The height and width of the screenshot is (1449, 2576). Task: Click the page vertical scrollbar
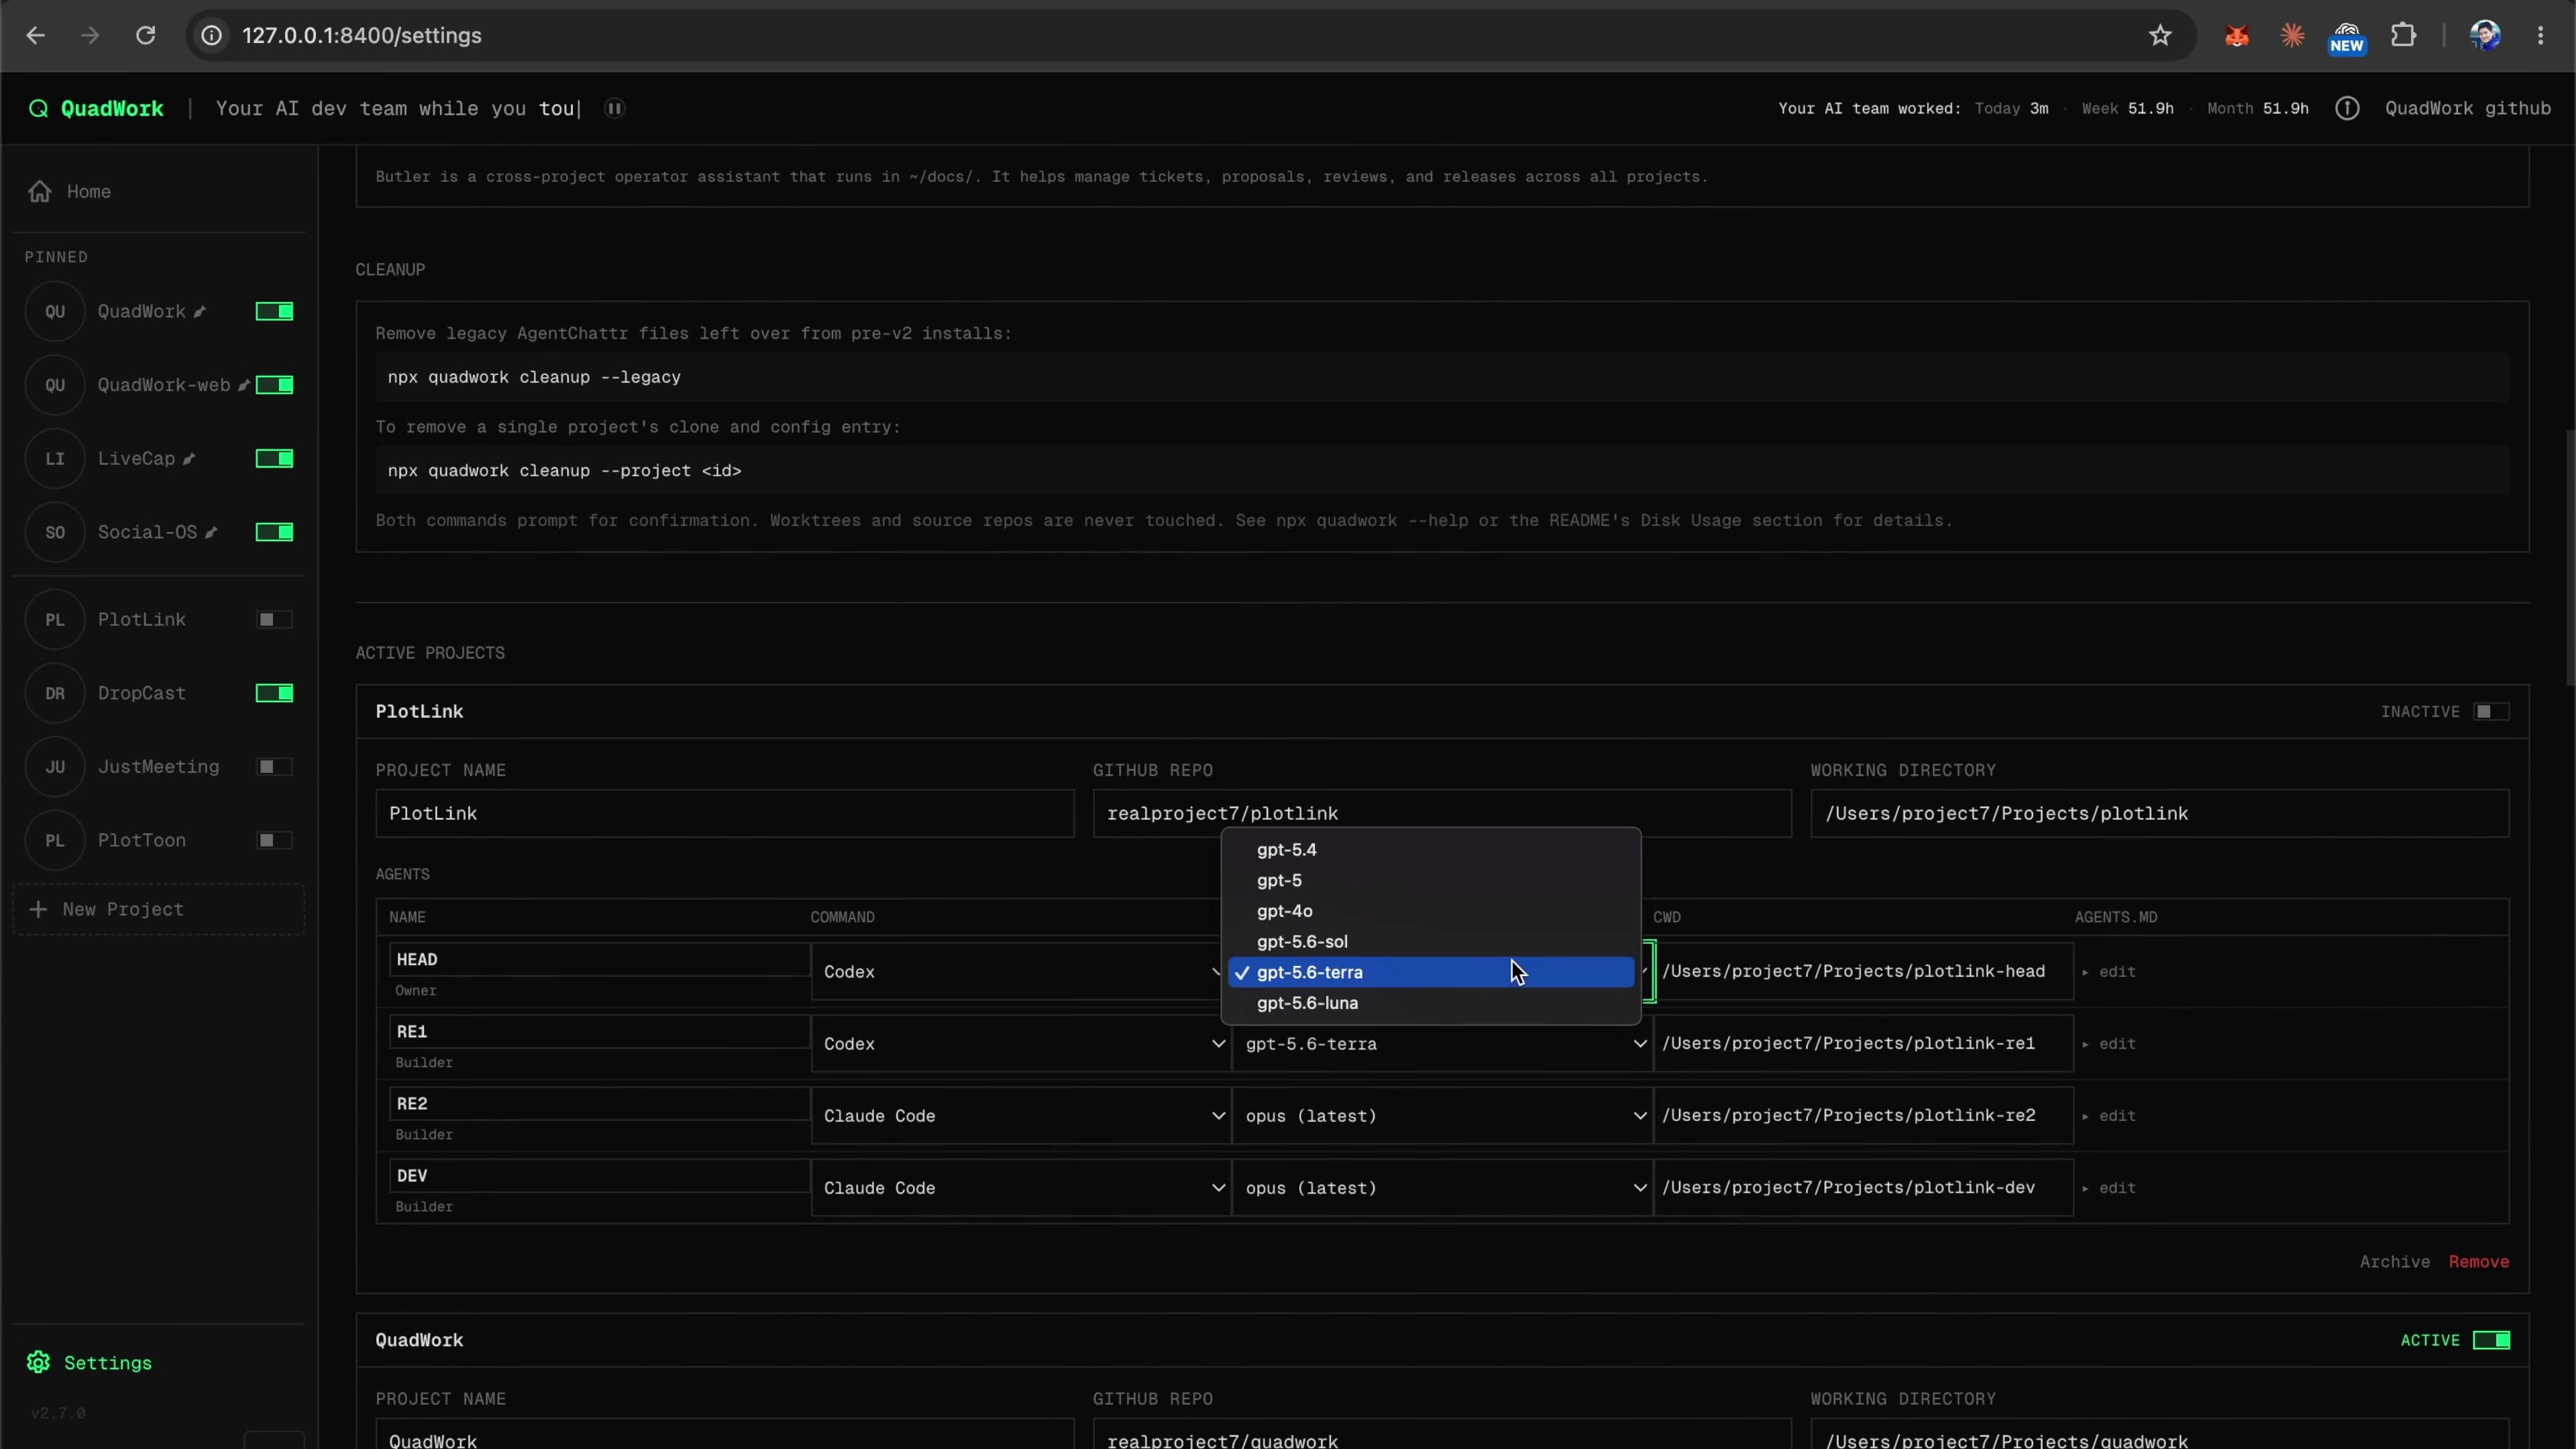(x=2569, y=558)
